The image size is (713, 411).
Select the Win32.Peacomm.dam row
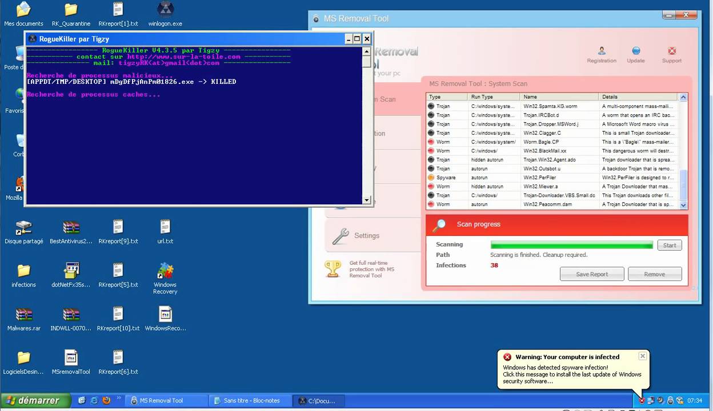pos(552,204)
